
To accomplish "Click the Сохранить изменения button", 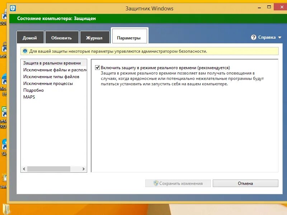I will (178, 183).
